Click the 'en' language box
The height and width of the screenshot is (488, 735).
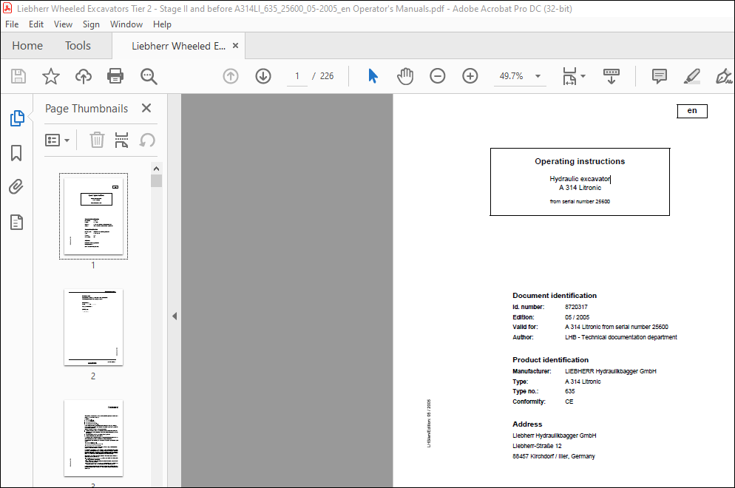(x=692, y=111)
